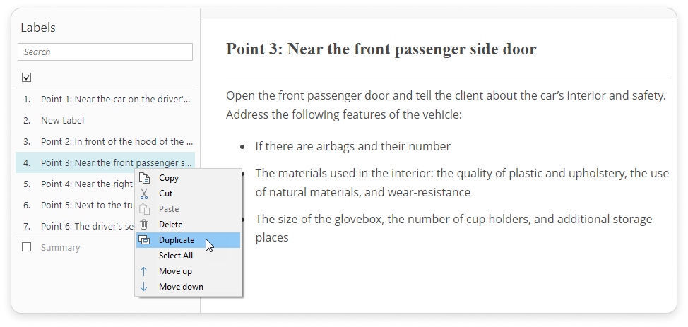Select the "New Label" list item
Image resolution: width=688 pixels, height=327 pixels.
(x=62, y=120)
